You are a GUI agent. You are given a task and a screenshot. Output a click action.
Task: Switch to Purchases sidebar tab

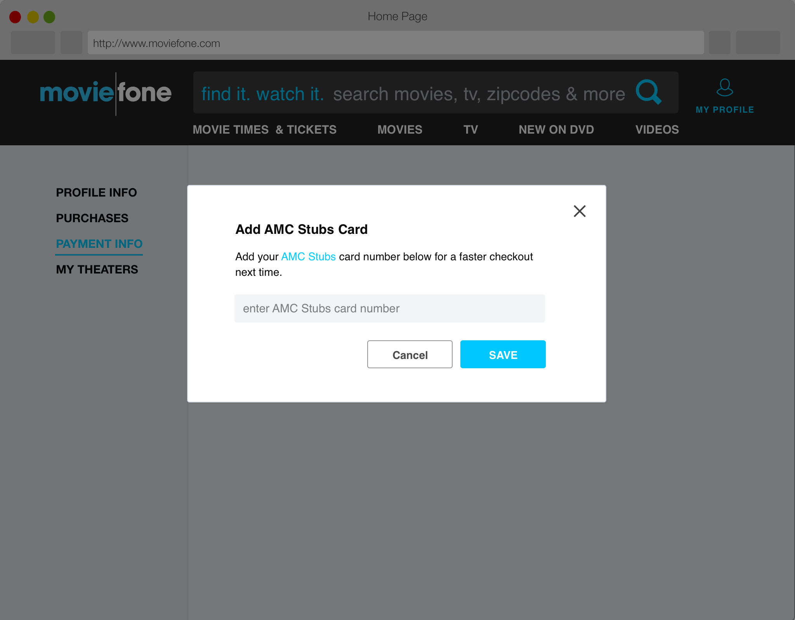[x=92, y=218]
